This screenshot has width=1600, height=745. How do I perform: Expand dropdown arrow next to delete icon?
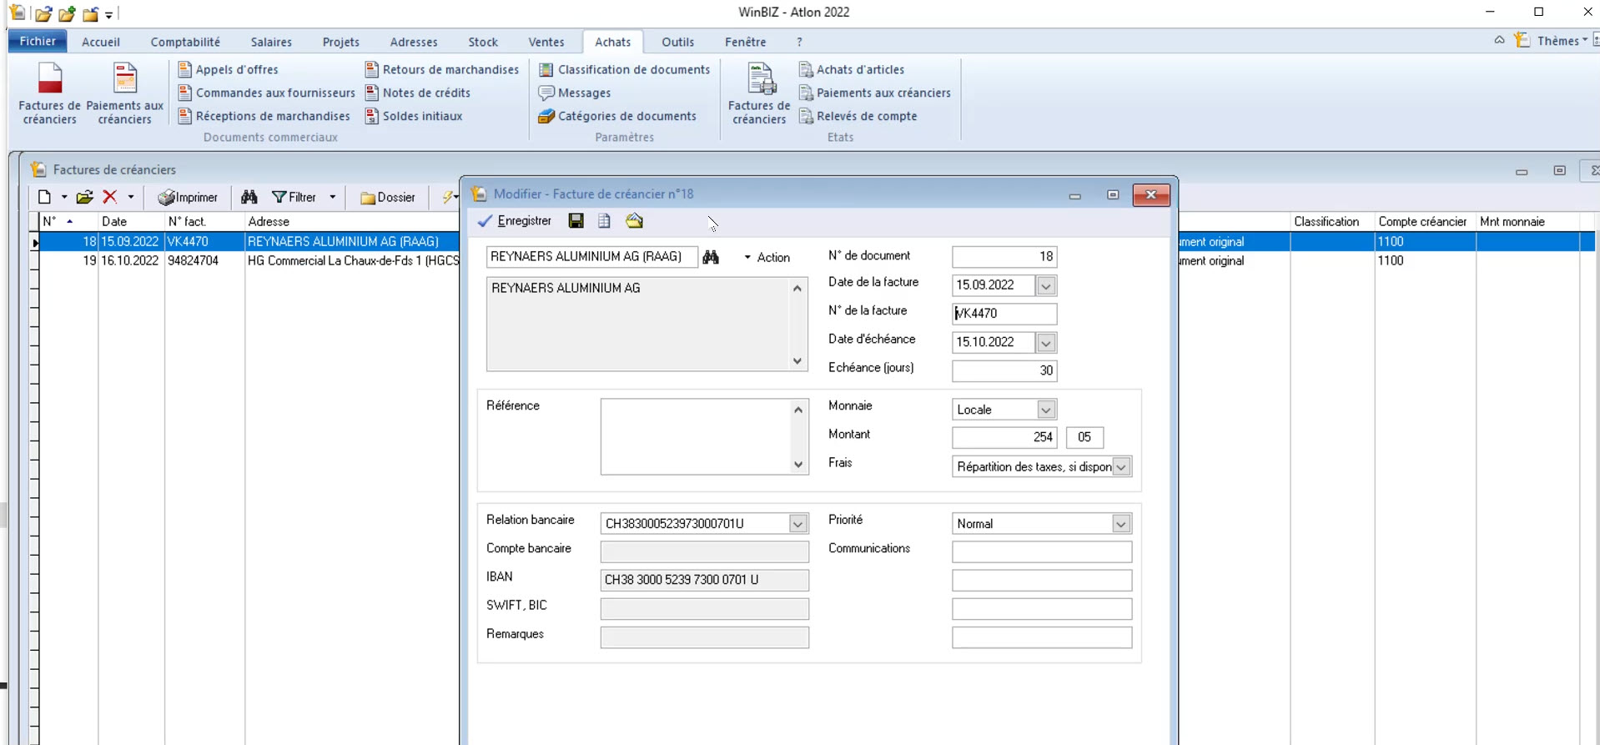(130, 197)
